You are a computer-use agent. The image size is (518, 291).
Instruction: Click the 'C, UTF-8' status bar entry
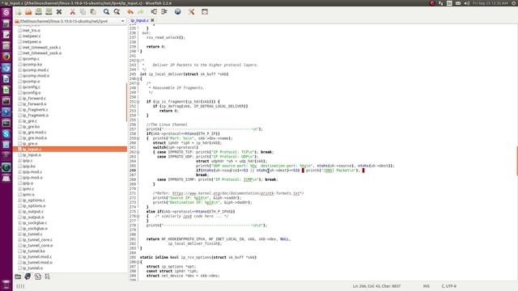point(448,286)
